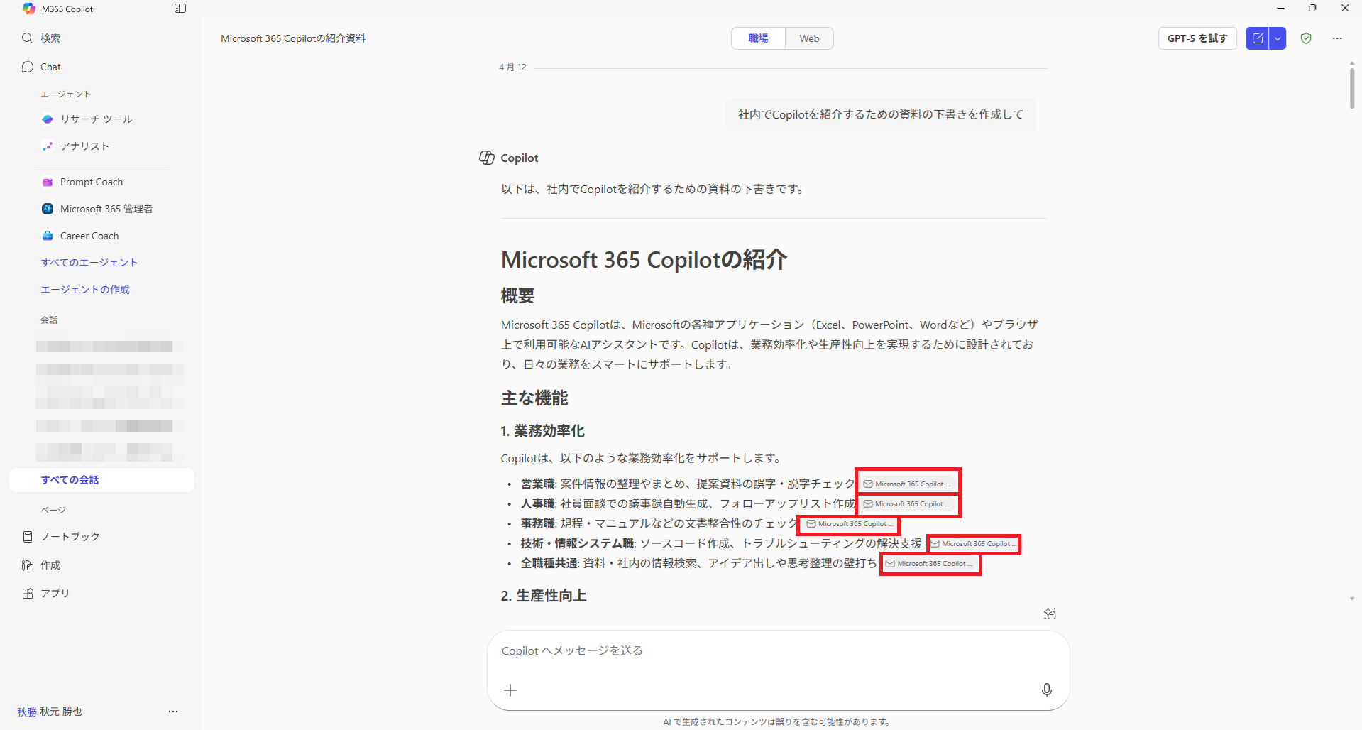The image size is (1362, 730).
Task: Switch to the Web tab
Action: (809, 38)
